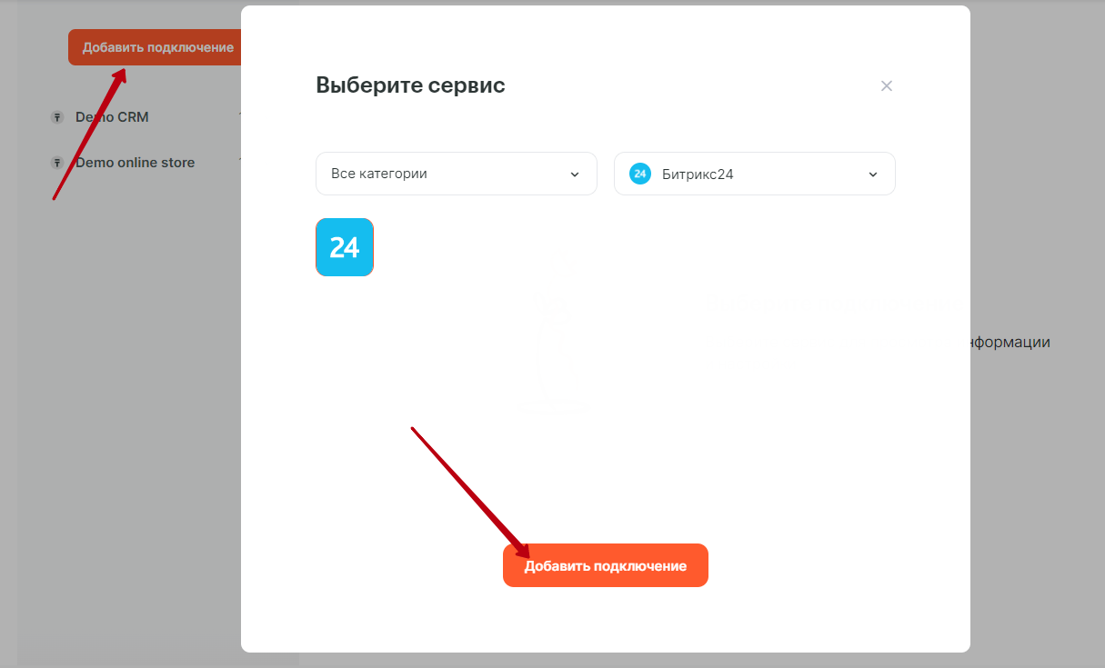This screenshot has width=1105, height=668.
Task: Click the red arrow pointing at the dialog button
Action: pyautogui.click(x=468, y=491)
